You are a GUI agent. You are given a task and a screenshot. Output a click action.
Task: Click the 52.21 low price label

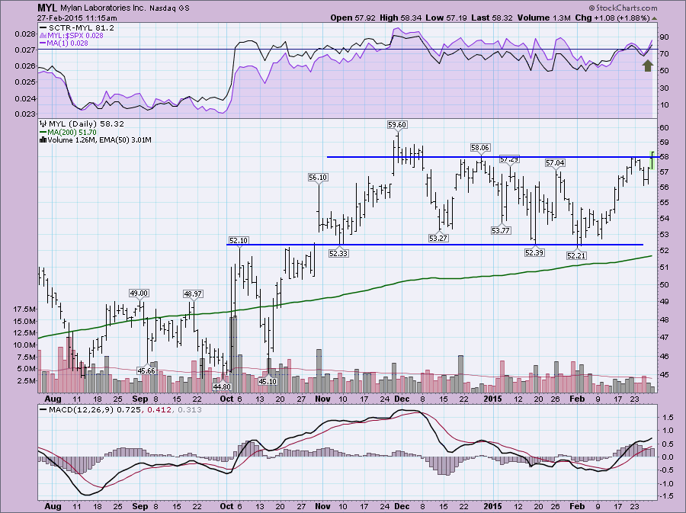click(x=577, y=256)
